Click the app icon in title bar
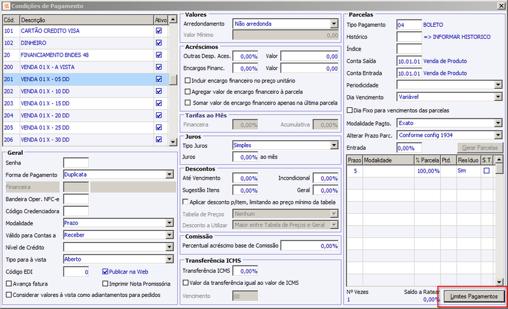 pos(6,6)
